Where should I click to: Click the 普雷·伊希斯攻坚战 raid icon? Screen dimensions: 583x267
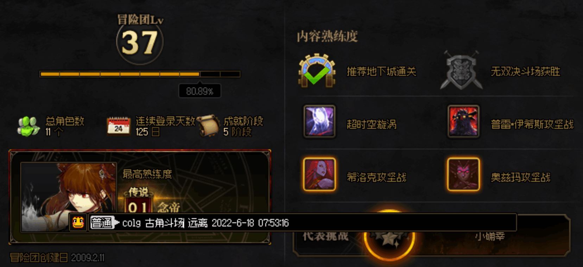pyautogui.click(x=463, y=121)
